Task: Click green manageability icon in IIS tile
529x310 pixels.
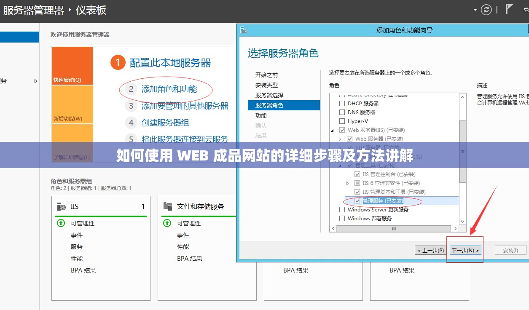Action: [61, 223]
